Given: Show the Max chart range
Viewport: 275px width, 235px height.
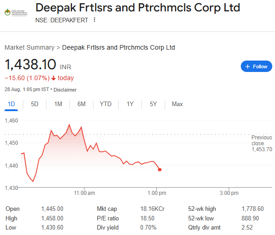Looking at the screenshot, I should pyautogui.click(x=177, y=104).
